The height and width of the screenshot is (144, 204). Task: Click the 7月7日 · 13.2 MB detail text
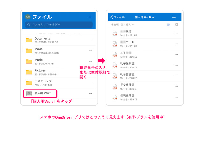point(43,85)
